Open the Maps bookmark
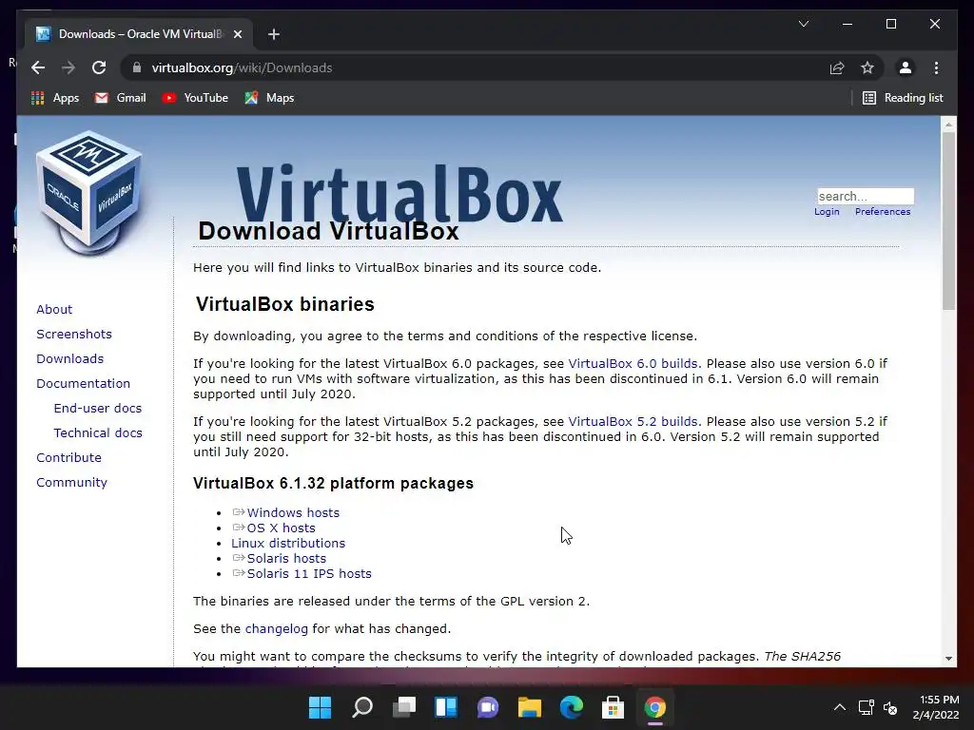The image size is (974, 730). pos(269,98)
